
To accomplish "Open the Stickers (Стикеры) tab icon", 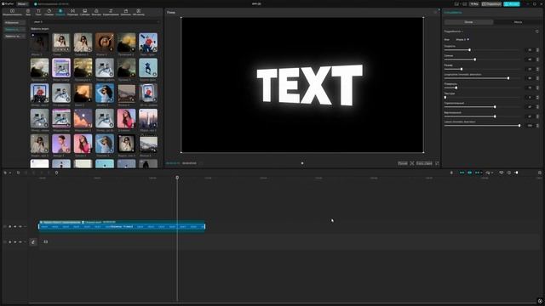I will click(x=49, y=11).
